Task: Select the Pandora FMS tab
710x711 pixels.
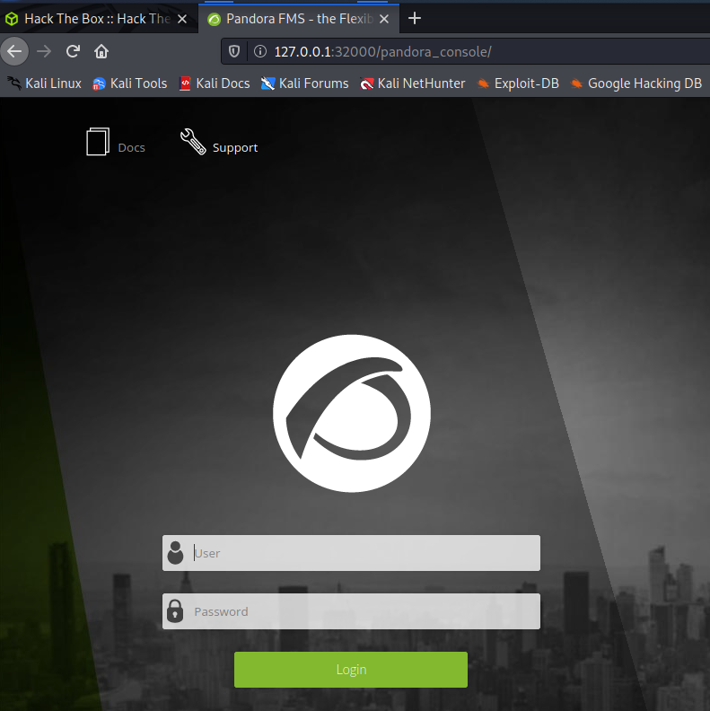Action: click(x=299, y=19)
